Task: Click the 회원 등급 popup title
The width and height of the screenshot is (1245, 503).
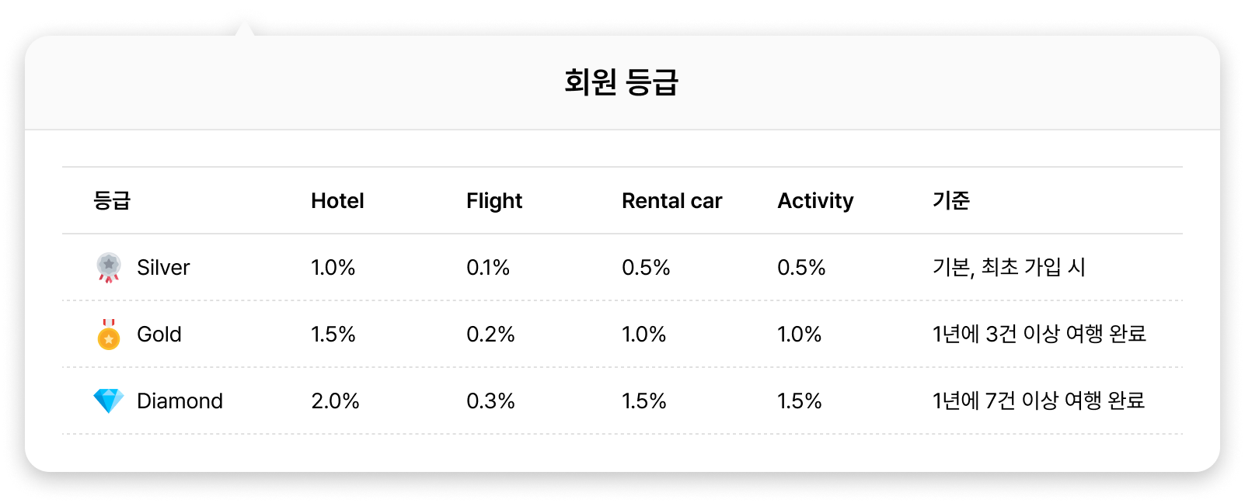Action: (622, 82)
